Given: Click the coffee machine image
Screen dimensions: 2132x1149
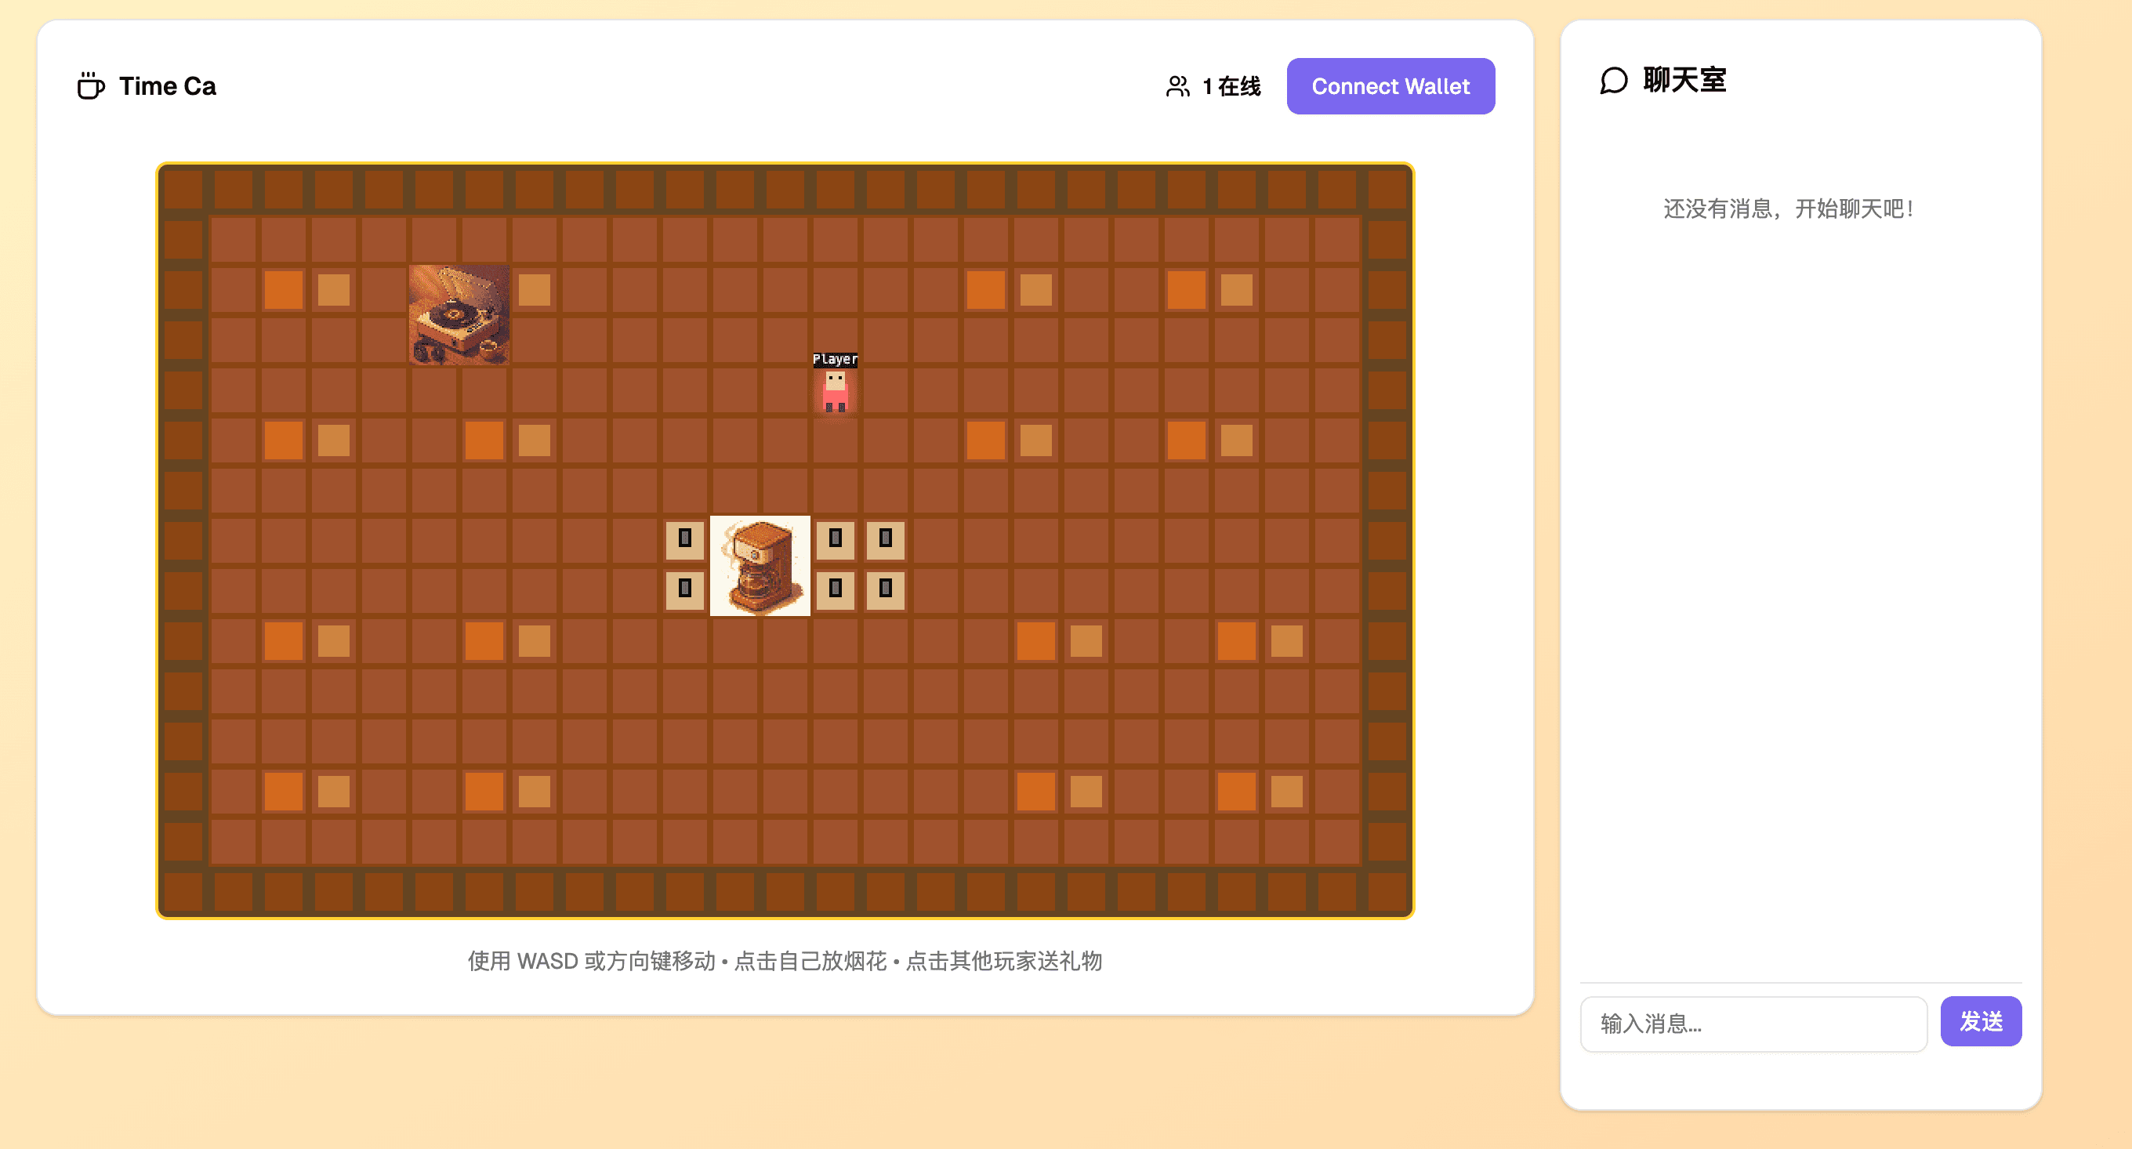Looking at the screenshot, I should (759, 565).
